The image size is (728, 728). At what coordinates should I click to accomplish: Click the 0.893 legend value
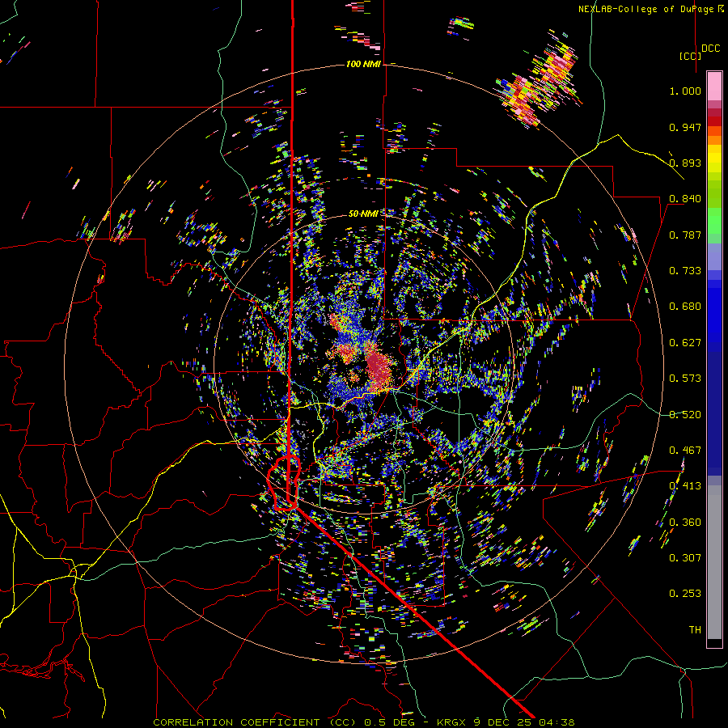click(x=685, y=163)
